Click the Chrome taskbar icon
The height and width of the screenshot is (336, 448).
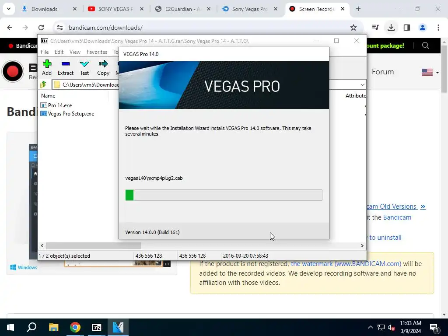[75, 327]
